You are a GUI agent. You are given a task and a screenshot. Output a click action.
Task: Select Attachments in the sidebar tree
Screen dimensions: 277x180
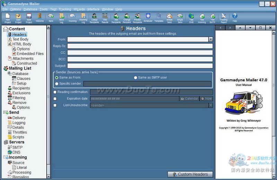pyautogui.click(x=23, y=58)
